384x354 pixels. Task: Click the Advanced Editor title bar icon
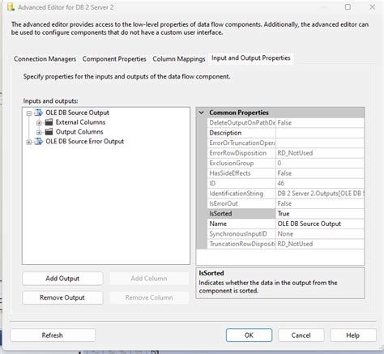click(x=11, y=7)
